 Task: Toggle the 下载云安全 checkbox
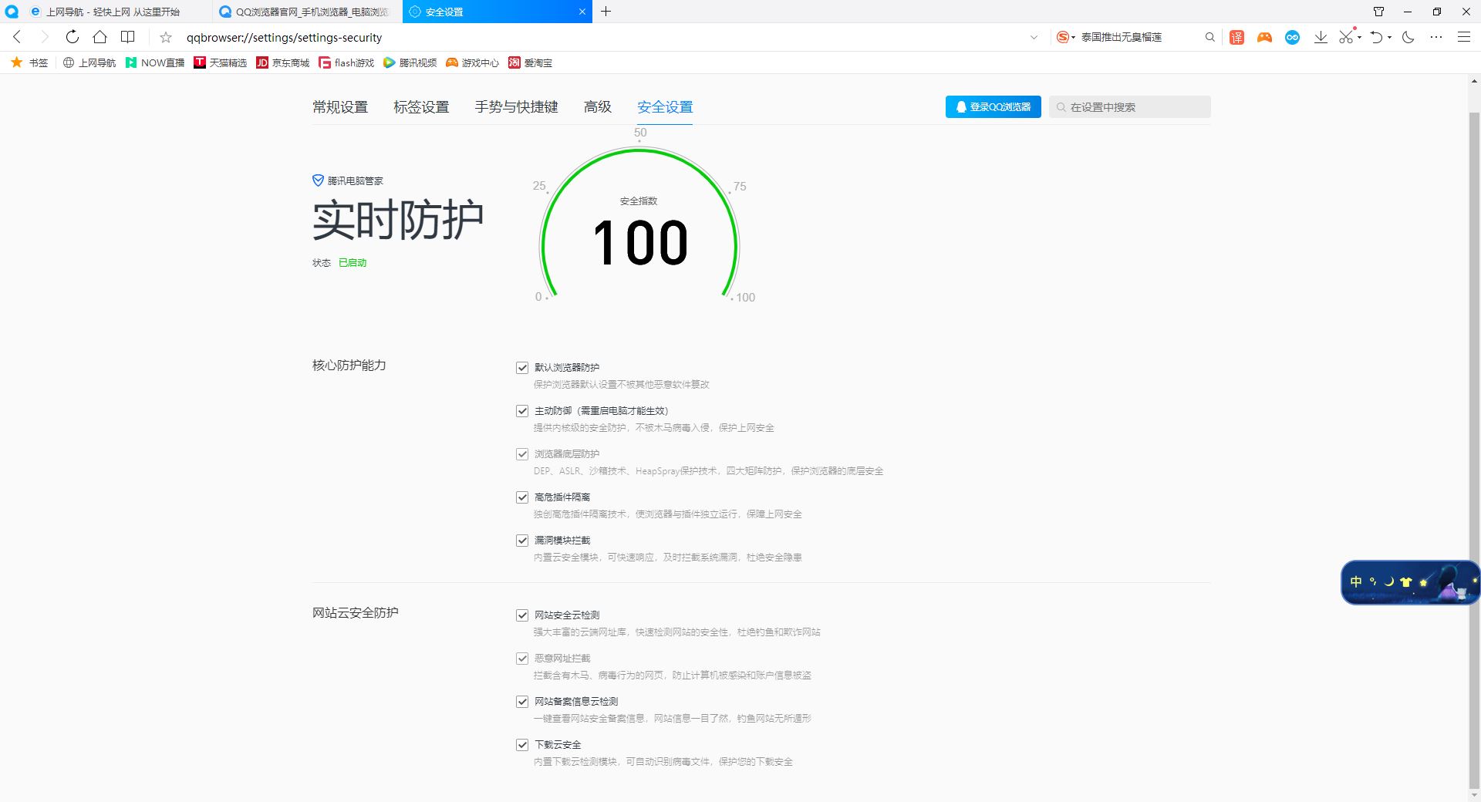[x=521, y=744]
